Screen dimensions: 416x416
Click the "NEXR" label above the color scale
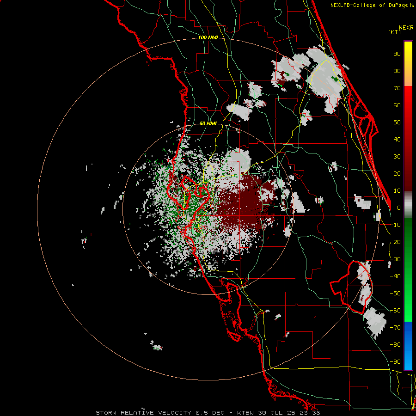(x=406, y=28)
